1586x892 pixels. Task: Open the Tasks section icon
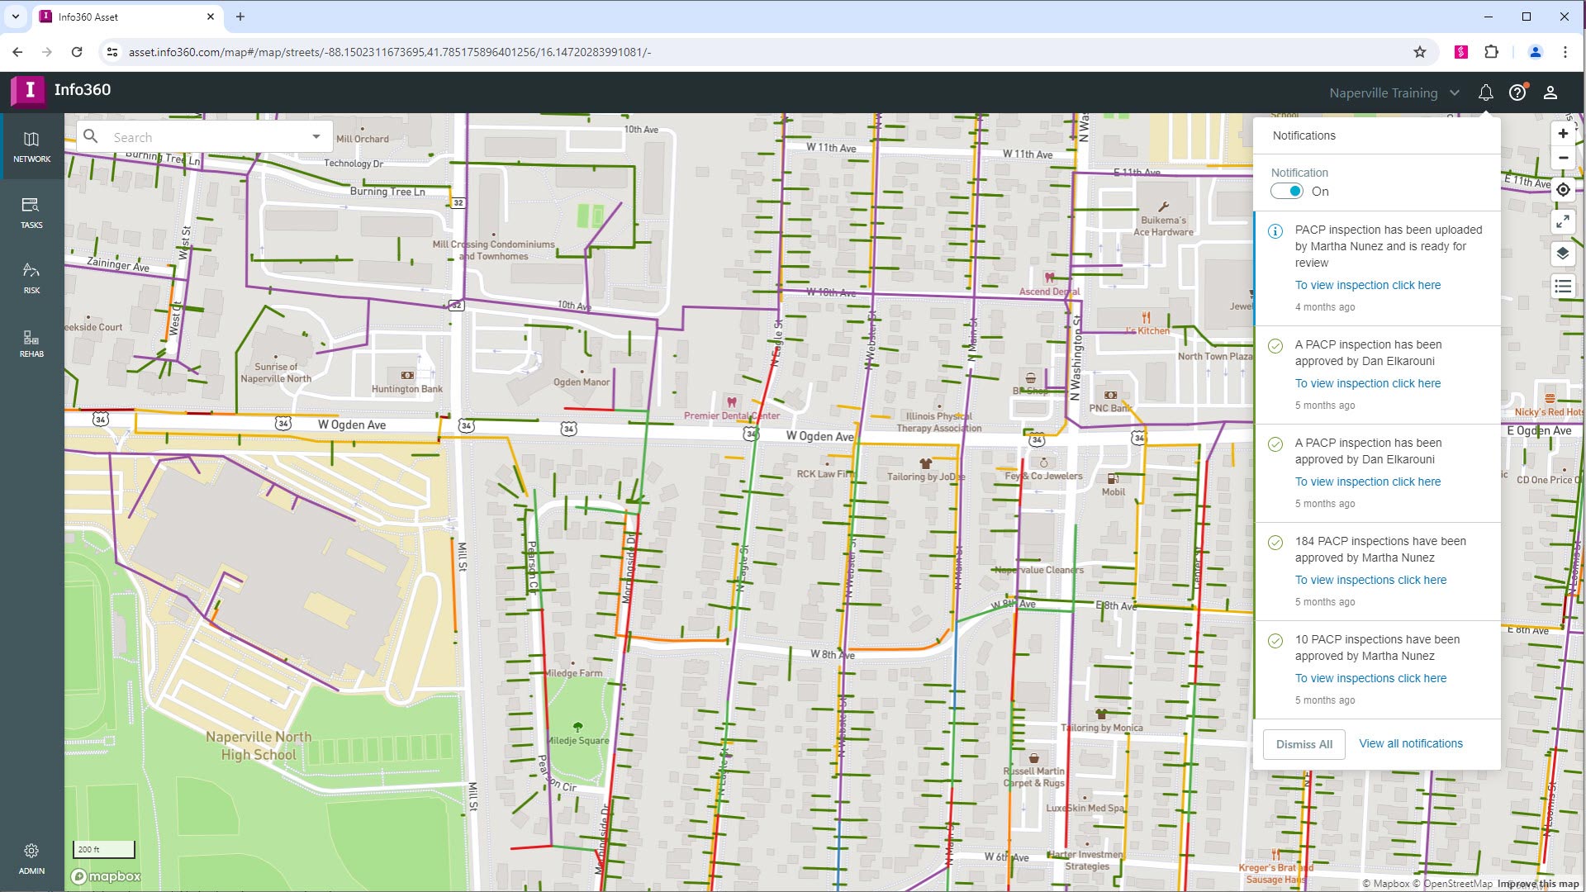coord(31,212)
